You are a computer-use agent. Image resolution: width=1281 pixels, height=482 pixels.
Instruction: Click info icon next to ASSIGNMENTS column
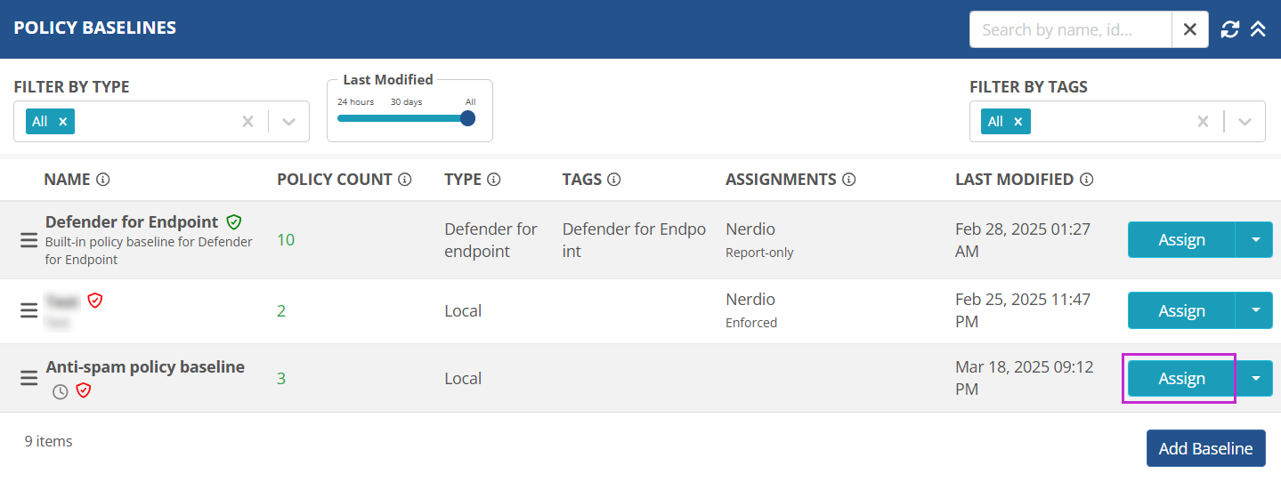849,180
